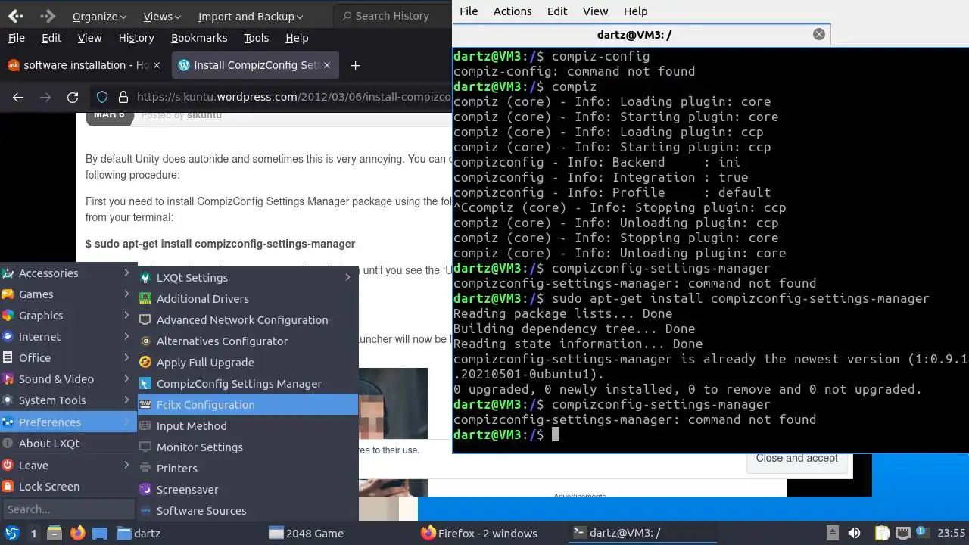Go back in Firefox browser
The height and width of the screenshot is (545, 969).
tap(18, 97)
